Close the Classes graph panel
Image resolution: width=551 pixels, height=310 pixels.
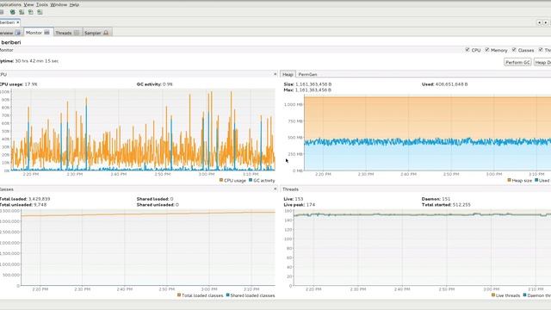275,189
